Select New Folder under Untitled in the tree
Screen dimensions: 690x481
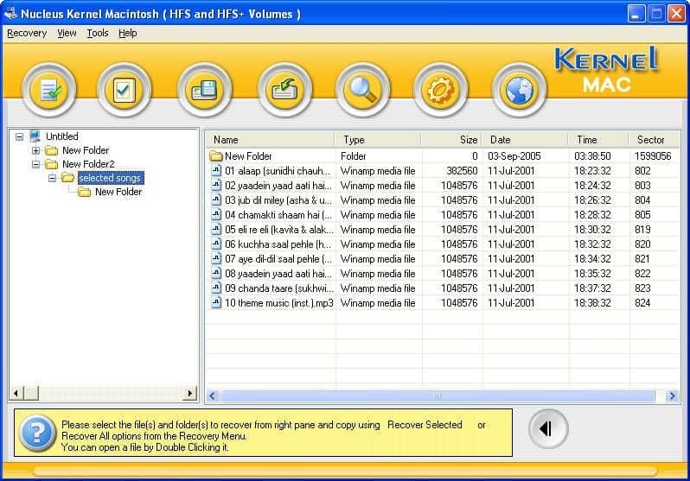86,150
